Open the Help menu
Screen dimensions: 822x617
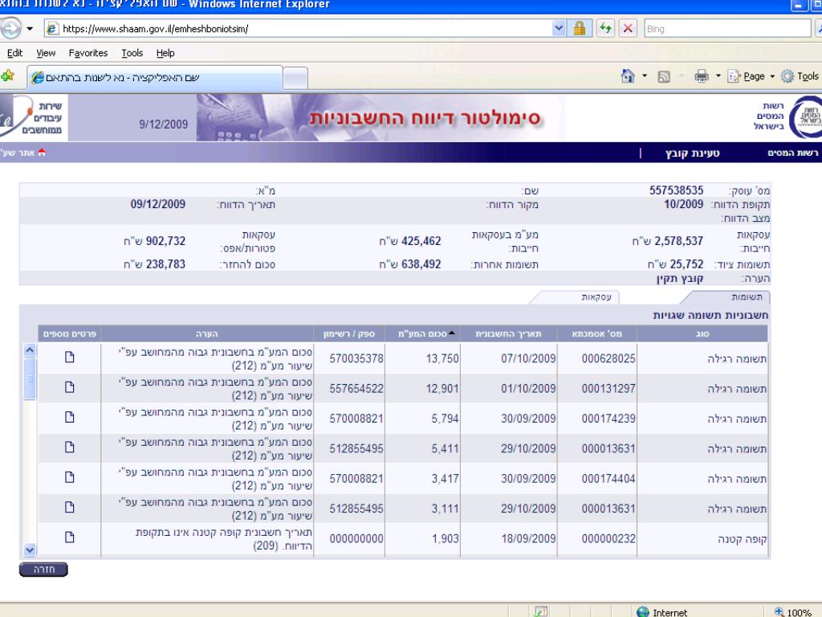point(165,53)
